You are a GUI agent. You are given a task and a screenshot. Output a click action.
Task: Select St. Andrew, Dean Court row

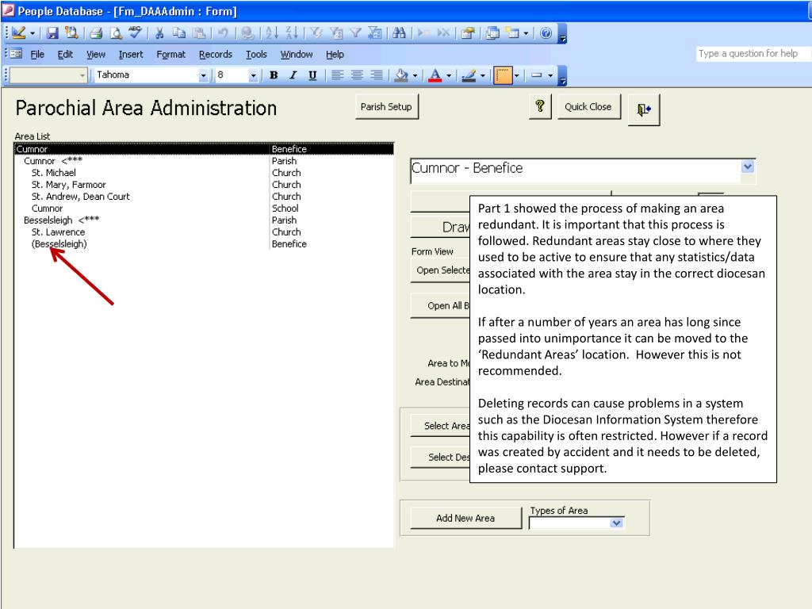[204, 197]
